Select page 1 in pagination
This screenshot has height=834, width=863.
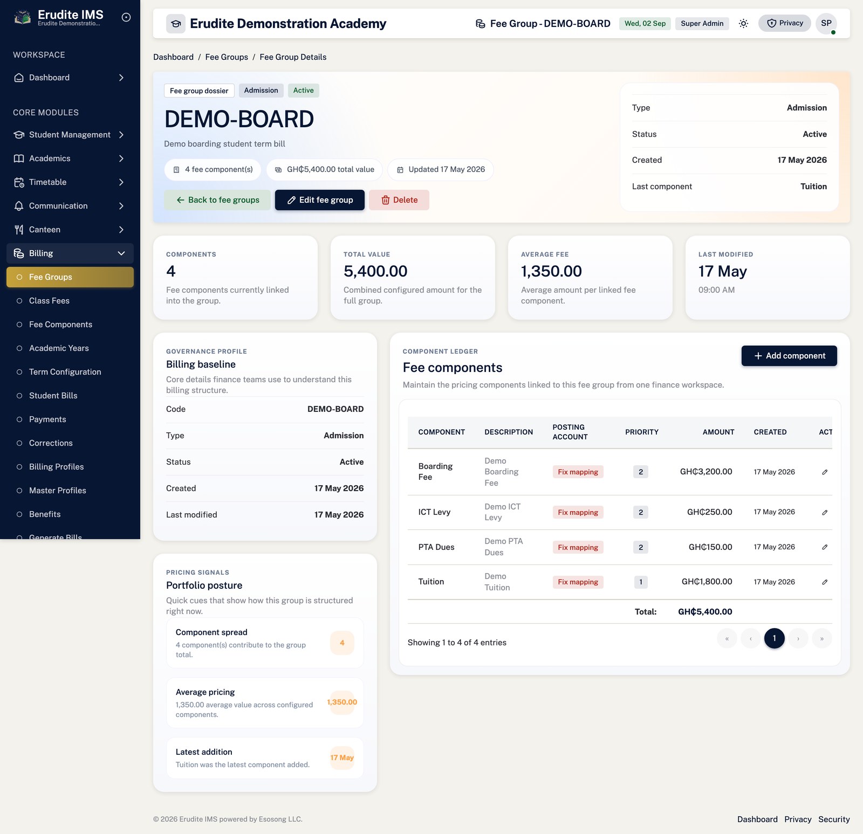[x=774, y=639]
